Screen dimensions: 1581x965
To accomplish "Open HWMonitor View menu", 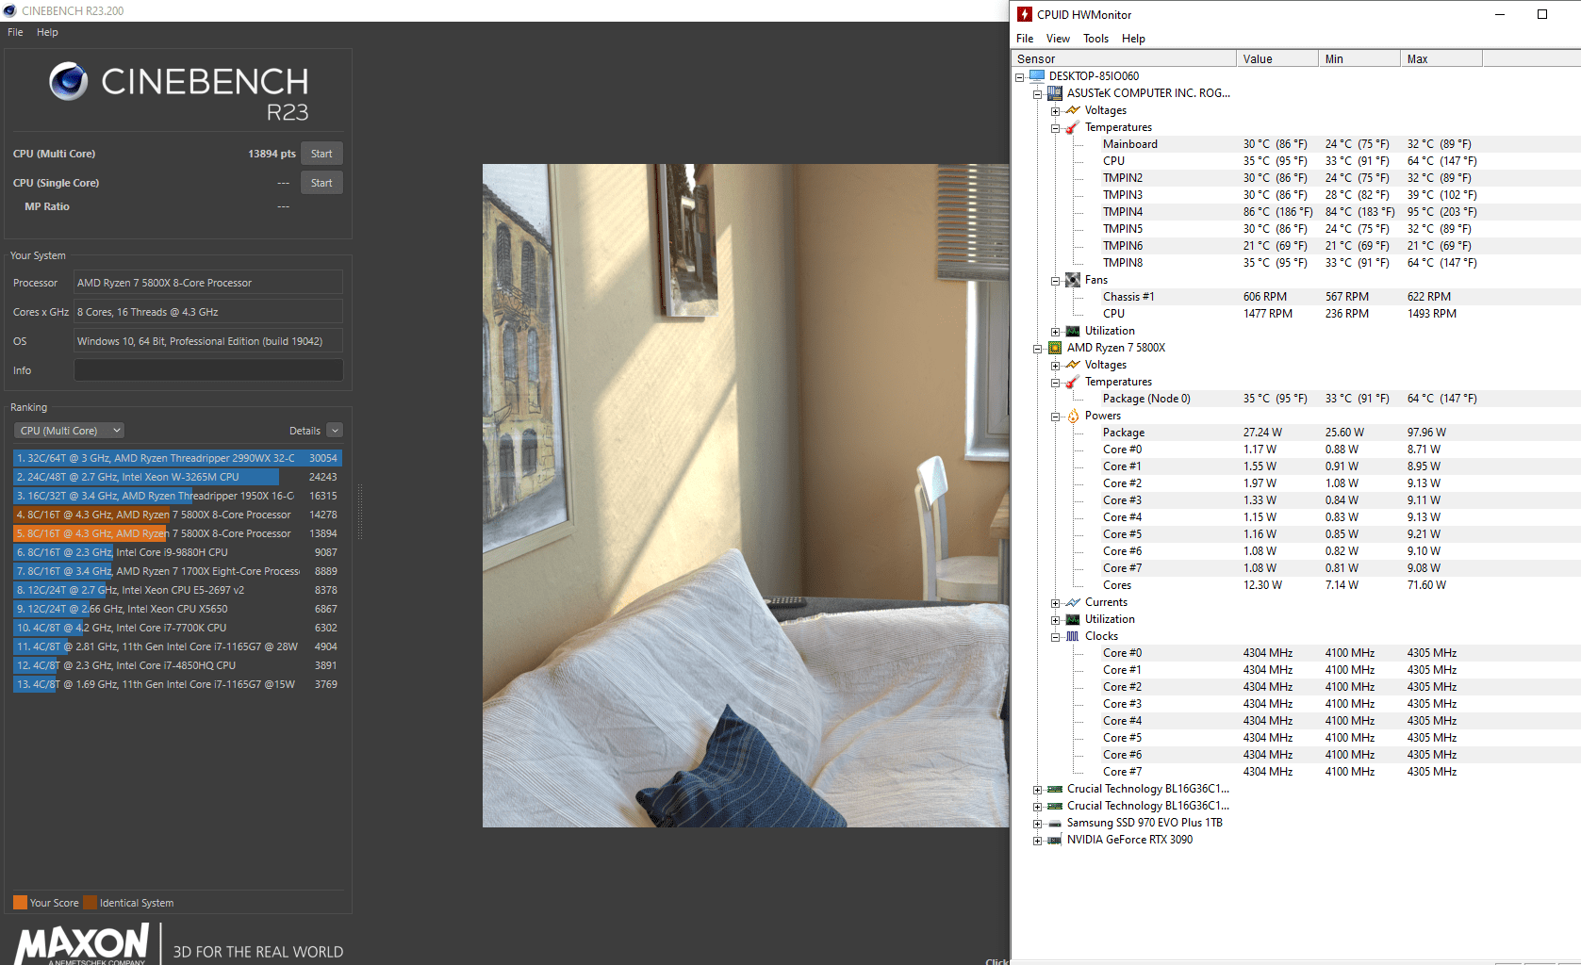I will tap(1058, 39).
